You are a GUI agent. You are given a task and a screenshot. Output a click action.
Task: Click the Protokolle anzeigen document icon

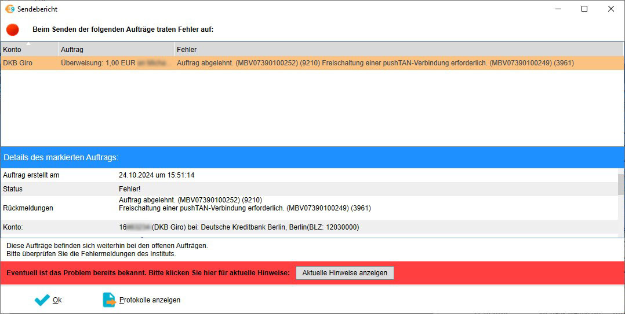coord(110,300)
